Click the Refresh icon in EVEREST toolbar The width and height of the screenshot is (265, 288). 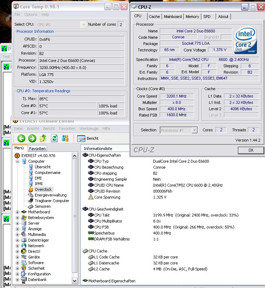point(54,138)
